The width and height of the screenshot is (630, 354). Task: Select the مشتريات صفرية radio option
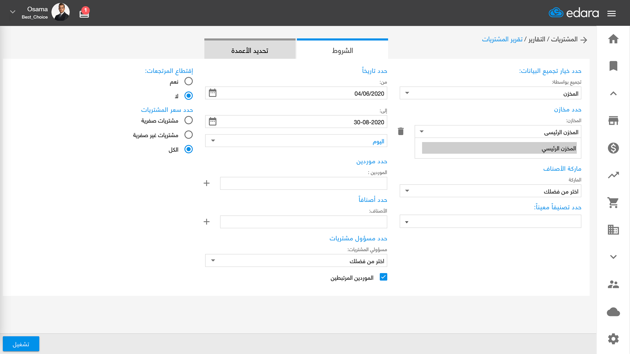coord(188,120)
